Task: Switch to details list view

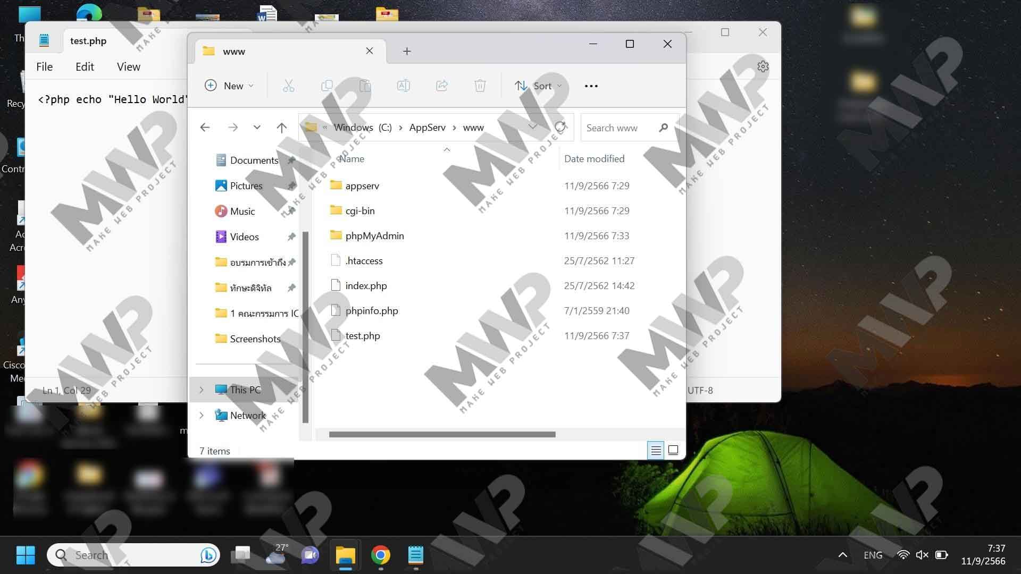Action: click(656, 450)
